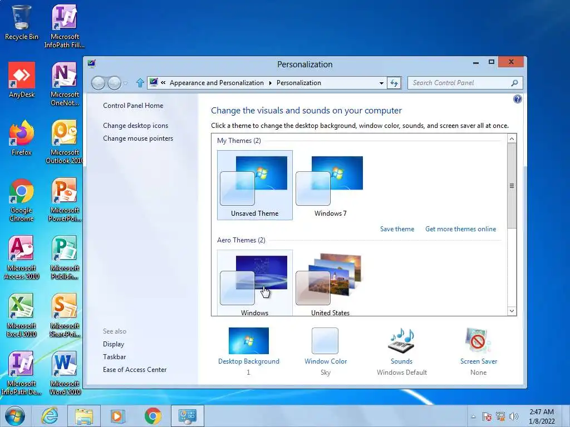Open Ease of Access Center link
Image resolution: width=570 pixels, height=427 pixels.
135,370
